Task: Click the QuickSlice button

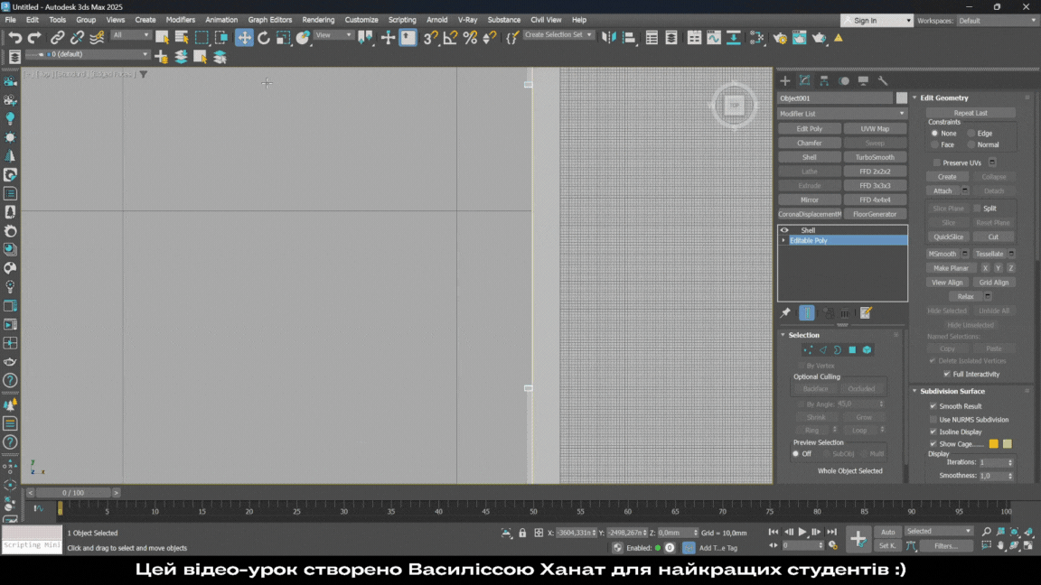Action: pyautogui.click(x=948, y=237)
